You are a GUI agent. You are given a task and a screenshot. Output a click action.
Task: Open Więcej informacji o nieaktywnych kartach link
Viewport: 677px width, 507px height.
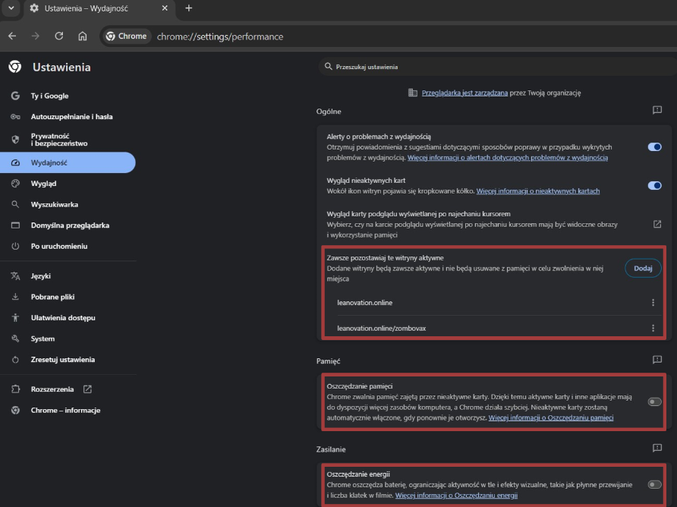point(538,191)
